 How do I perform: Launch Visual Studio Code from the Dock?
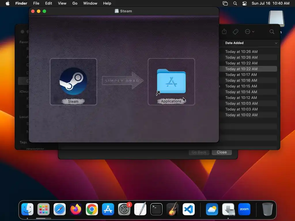(189, 209)
